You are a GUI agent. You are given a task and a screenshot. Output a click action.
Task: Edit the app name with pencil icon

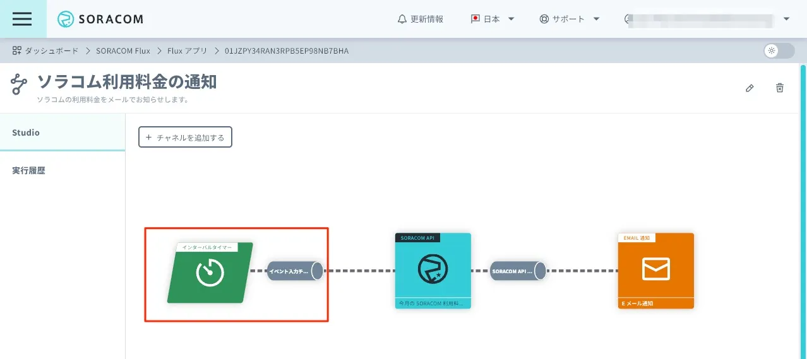[750, 88]
